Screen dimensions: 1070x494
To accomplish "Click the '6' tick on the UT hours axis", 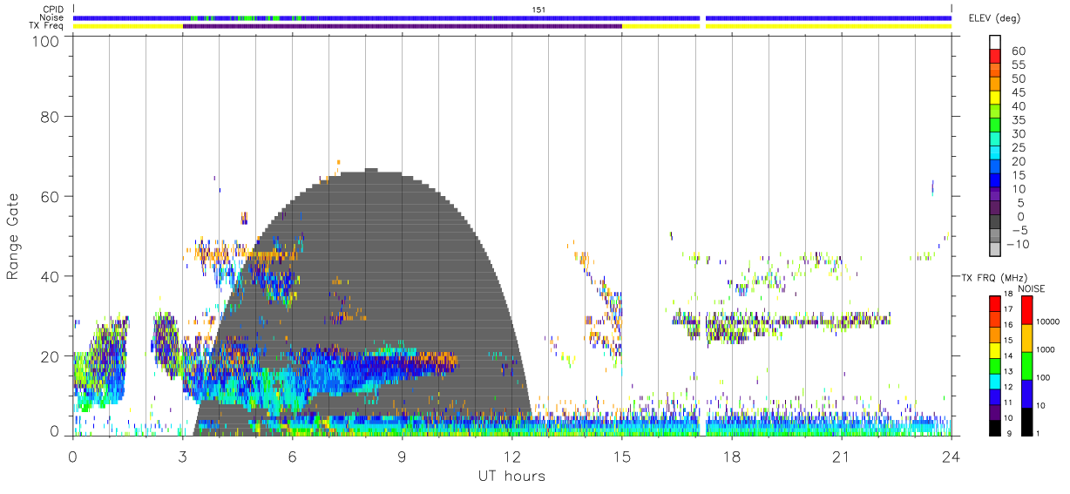I will 292,457.
